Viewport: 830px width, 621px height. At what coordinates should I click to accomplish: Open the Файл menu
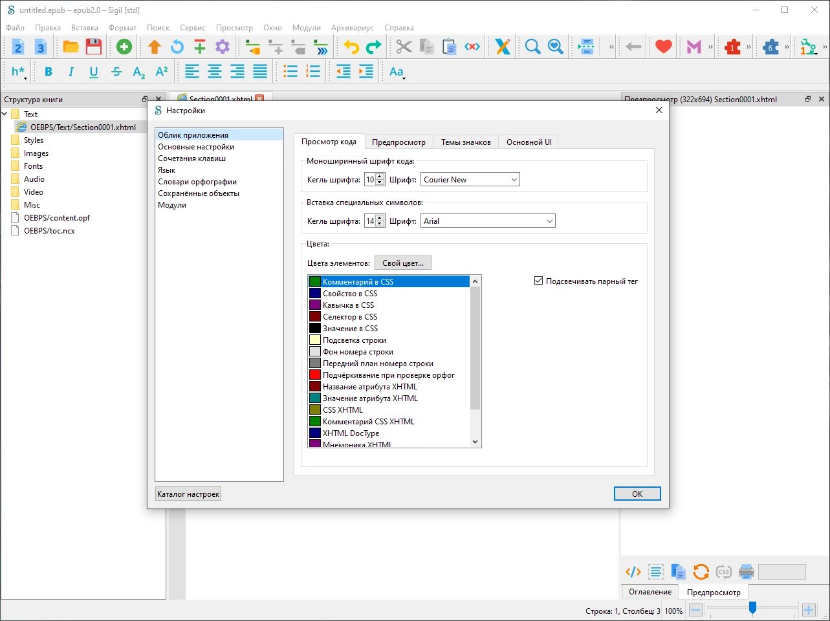pyautogui.click(x=16, y=28)
